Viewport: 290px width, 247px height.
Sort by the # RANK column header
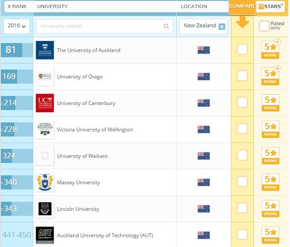(x=17, y=6)
